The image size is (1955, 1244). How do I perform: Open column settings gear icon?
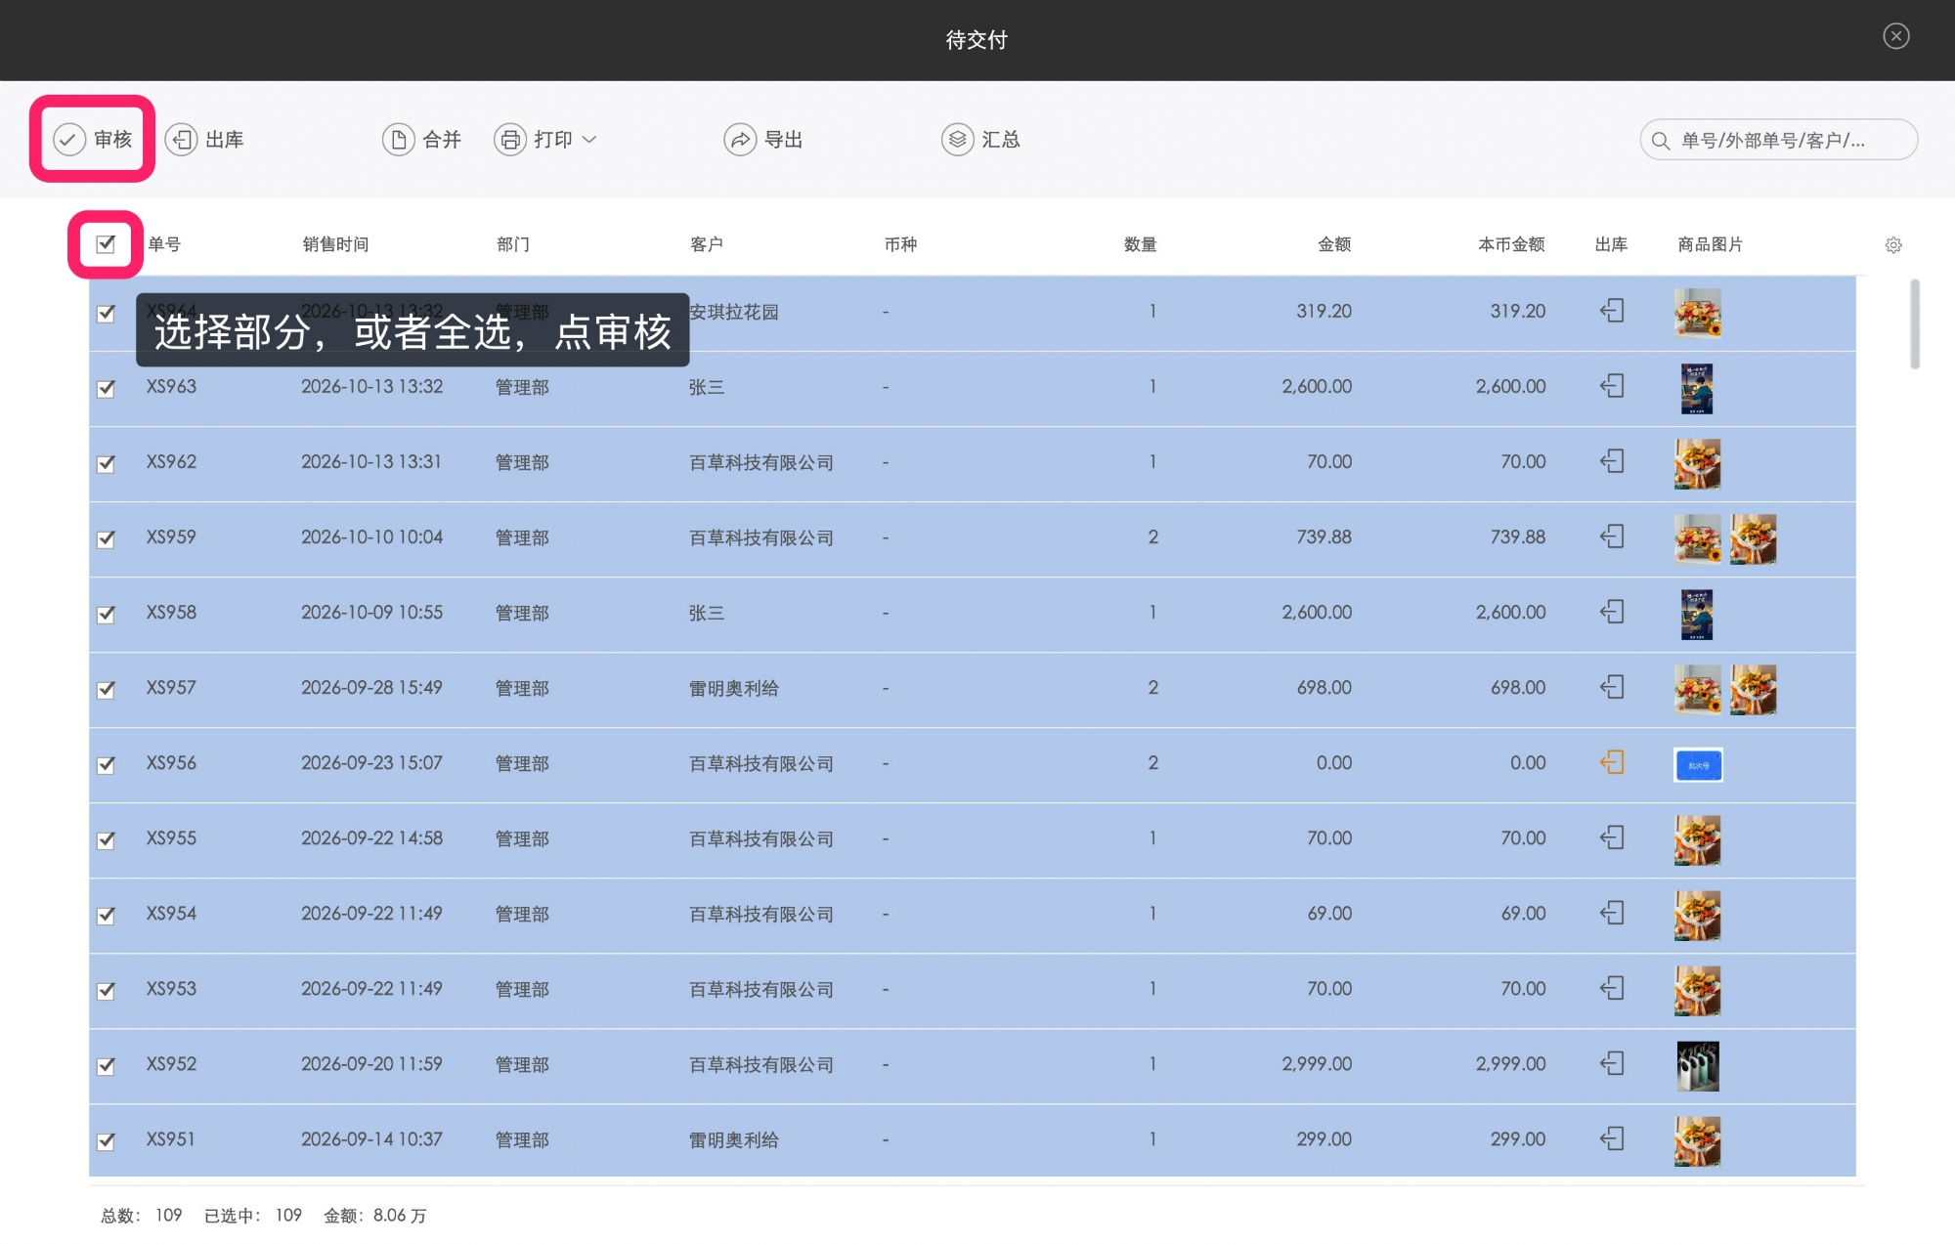point(1893,245)
